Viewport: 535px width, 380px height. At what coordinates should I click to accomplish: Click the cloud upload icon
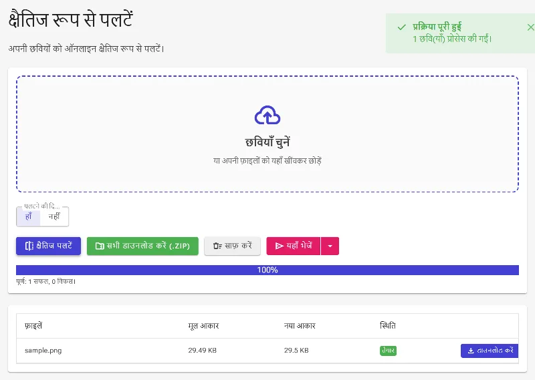267,115
